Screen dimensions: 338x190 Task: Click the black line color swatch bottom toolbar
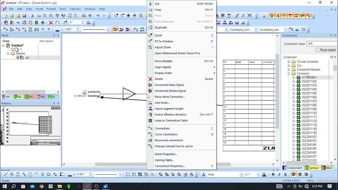70,174
